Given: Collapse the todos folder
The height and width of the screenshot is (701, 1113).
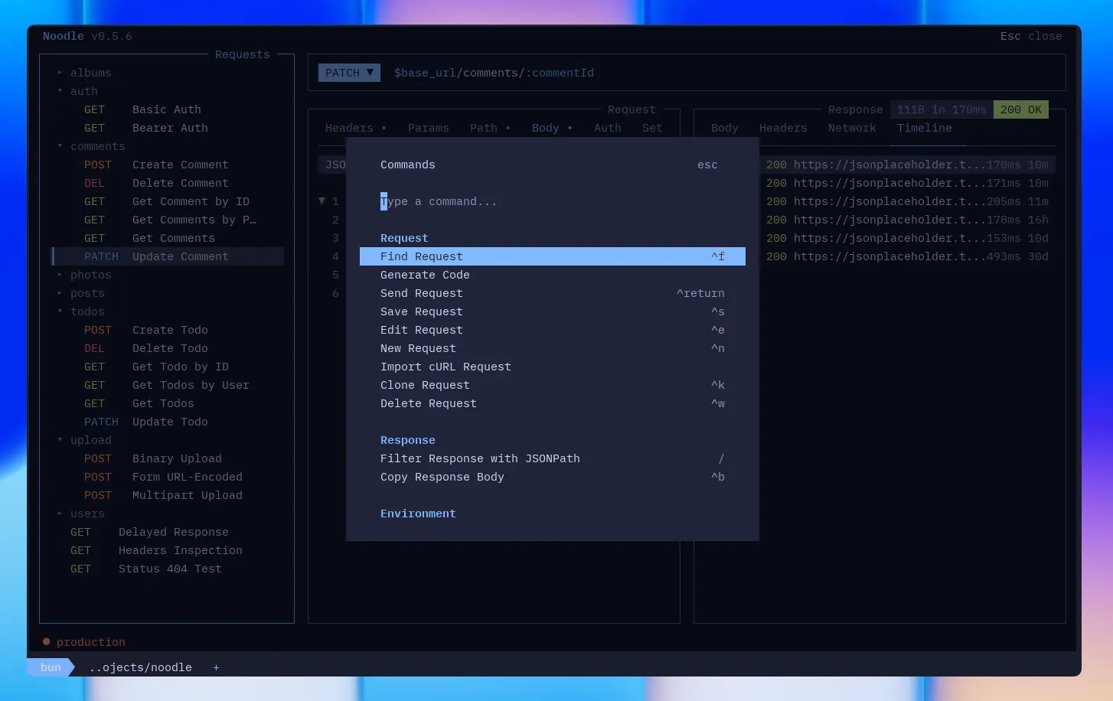Looking at the screenshot, I should 80,311.
